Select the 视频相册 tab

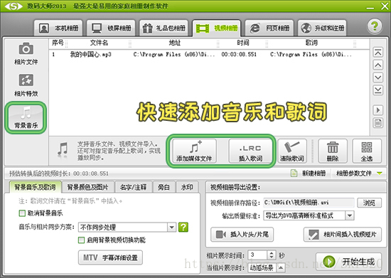pyautogui.click(x=216, y=28)
